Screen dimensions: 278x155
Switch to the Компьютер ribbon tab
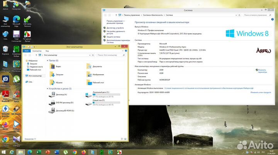coord(37,51)
